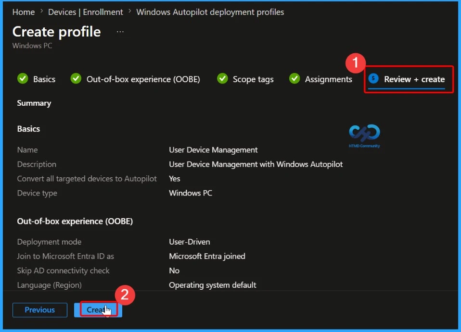Screen dimensions: 461x332
Task: Click the 'Skip AD connectivity check' label
Action: pos(63,271)
